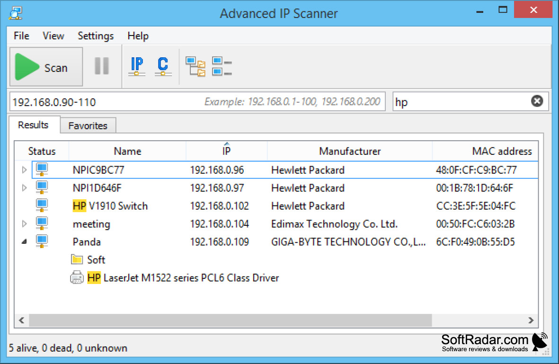Click the computer icon for Panda
This screenshot has width=559, height=364.
(x=42, y=241)
